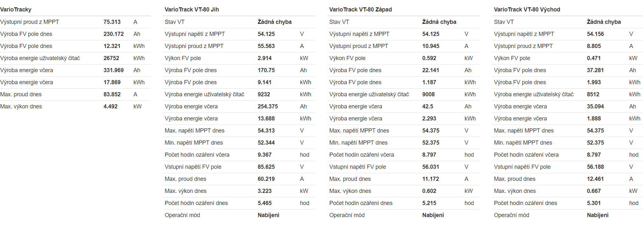Screen dimensions: 643x225
Task: Select the VarioTrack VT-80 Jih heading
Action: pyautogui.click(x=192, y=10)
